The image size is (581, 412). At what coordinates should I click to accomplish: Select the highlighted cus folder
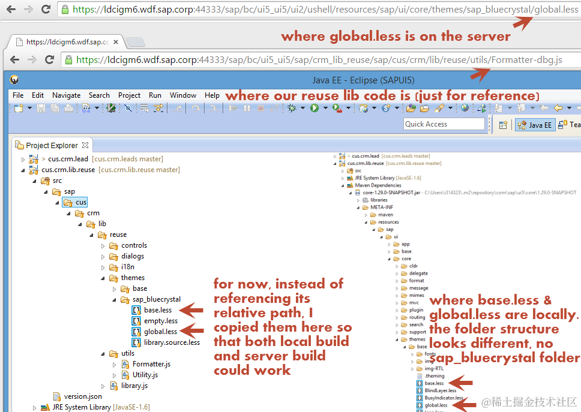[75, 202]
